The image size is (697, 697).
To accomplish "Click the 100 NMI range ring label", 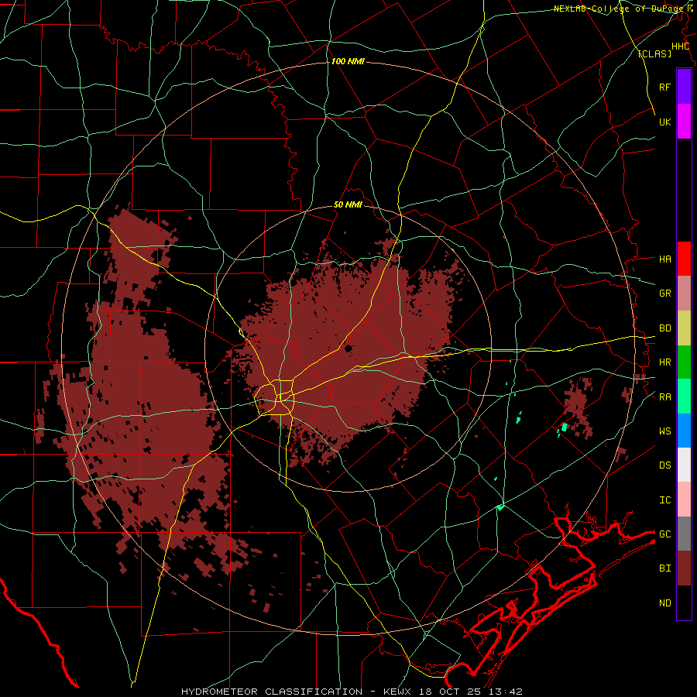I will [x=348, y=61].
